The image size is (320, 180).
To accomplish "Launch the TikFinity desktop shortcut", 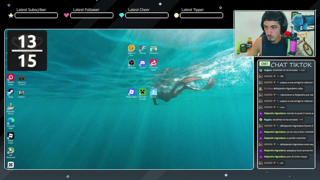I will (142, 49).
